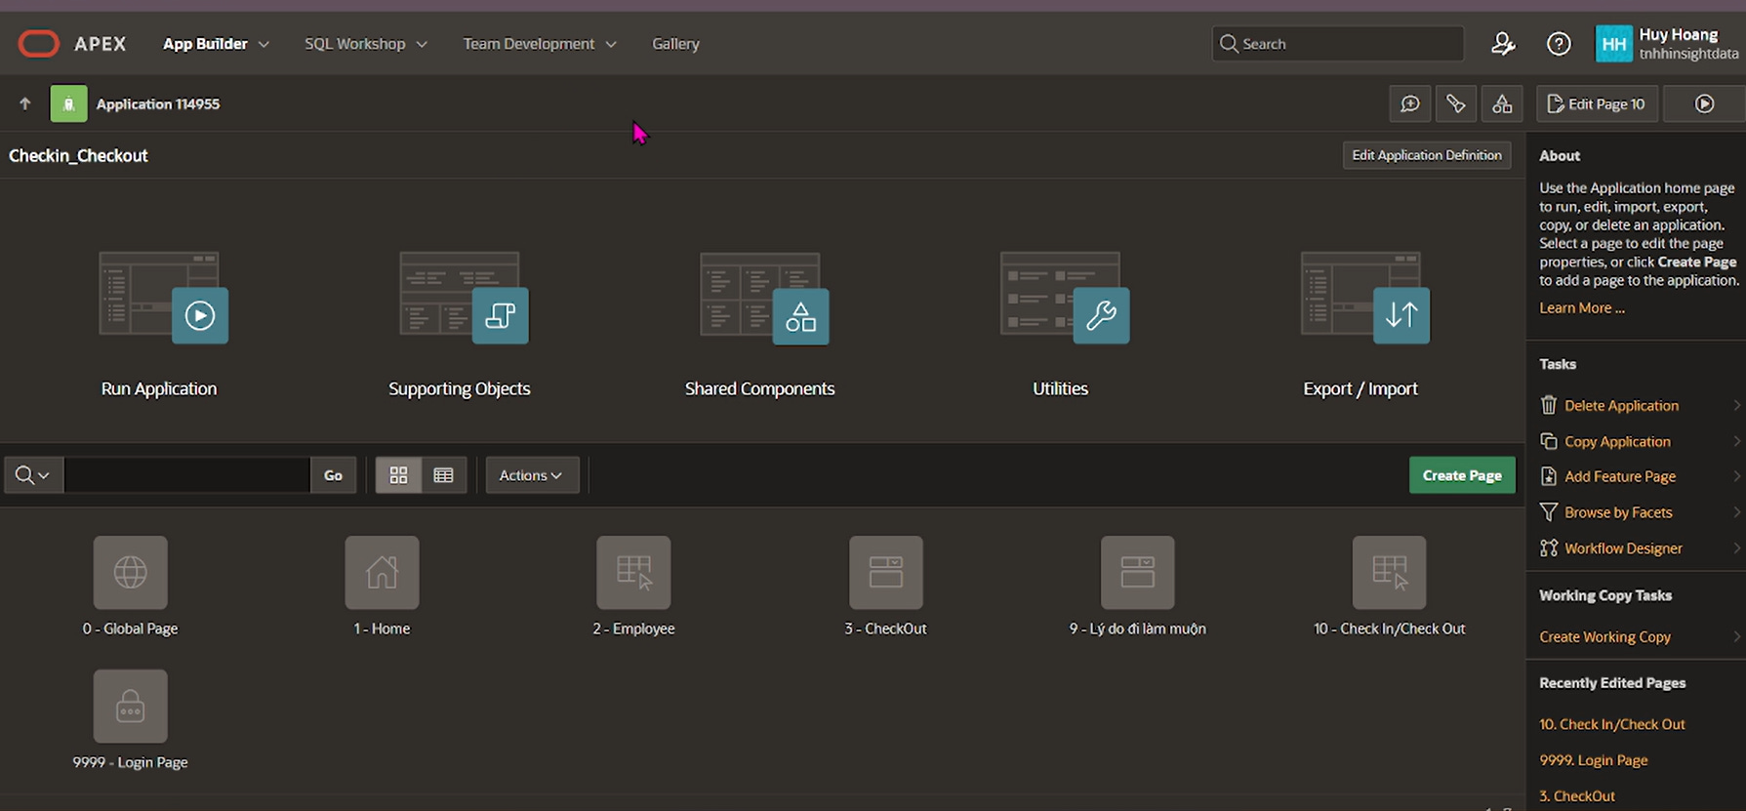Click the Edit Page 10 button
Viewport: 1746px width, 811px height.
coord(1597,103)
